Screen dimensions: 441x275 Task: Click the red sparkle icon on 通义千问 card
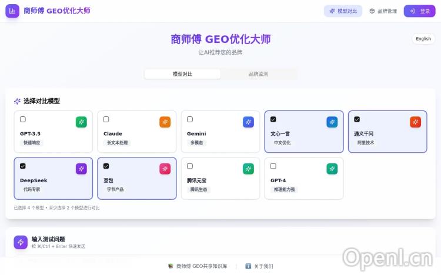[415, 122]
